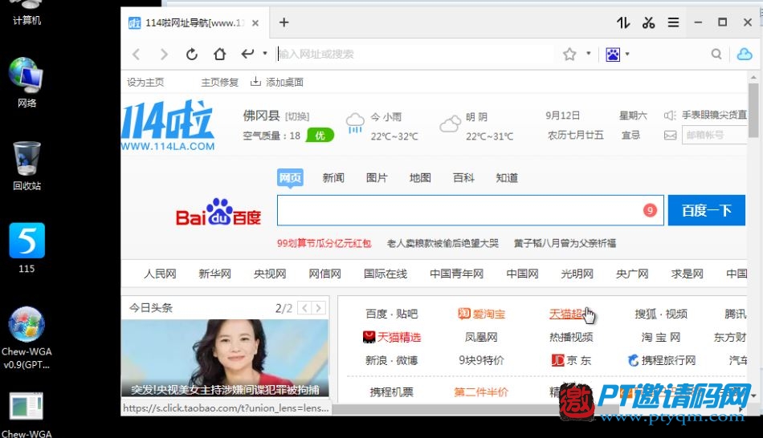Image resolution: width=763 pixels, height=438 pixels.
Task: Close the 114啦网址导航 tab
Action: pyautogui.click(x=255, y=22)
